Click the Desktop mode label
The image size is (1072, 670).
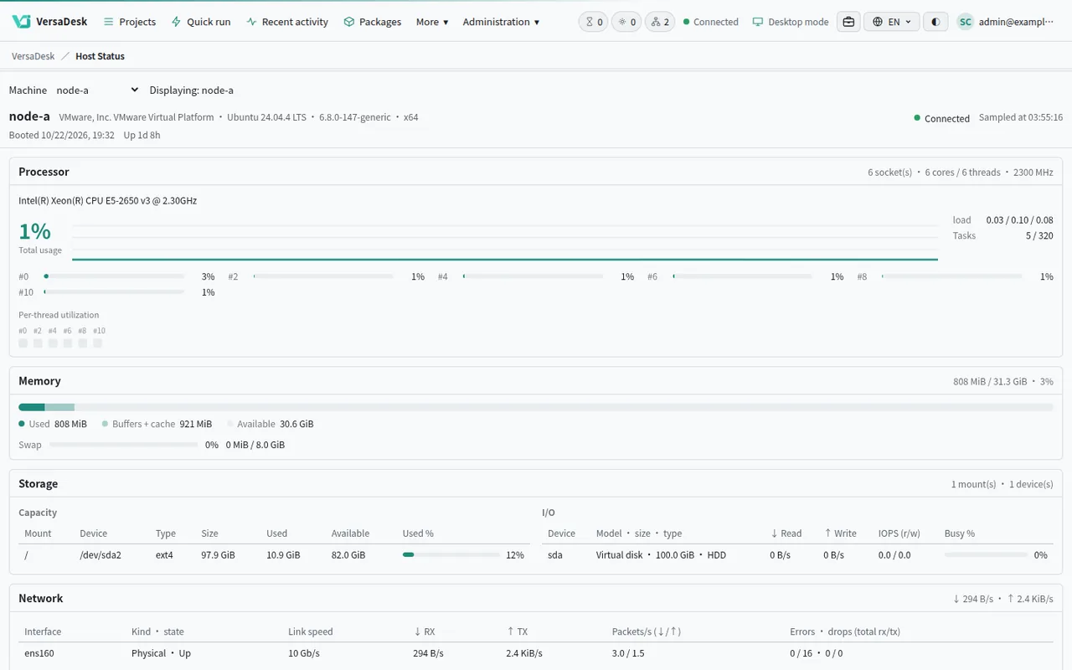pyautogui.click(x=798, y=22)
